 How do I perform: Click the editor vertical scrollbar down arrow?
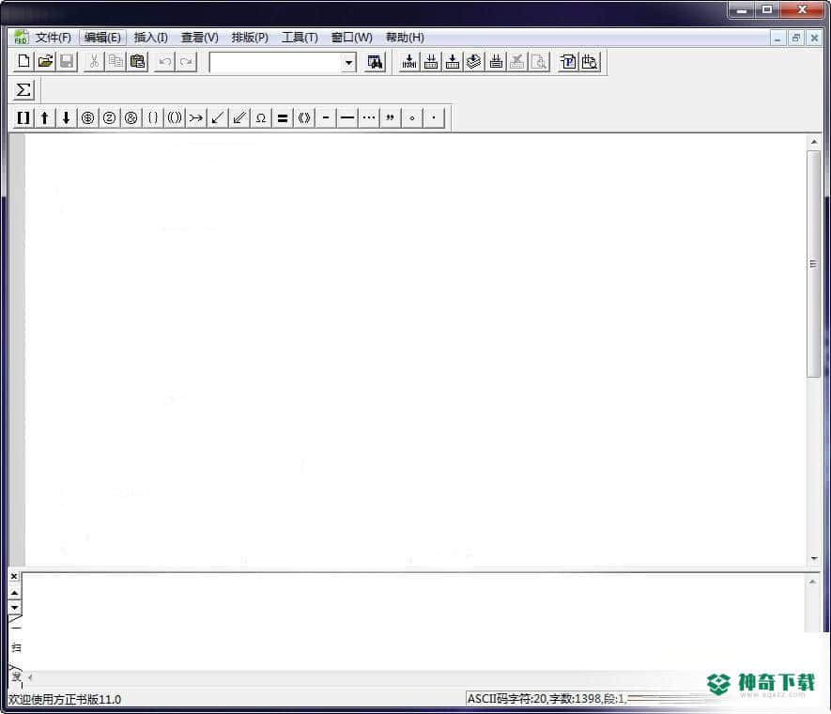814,559
